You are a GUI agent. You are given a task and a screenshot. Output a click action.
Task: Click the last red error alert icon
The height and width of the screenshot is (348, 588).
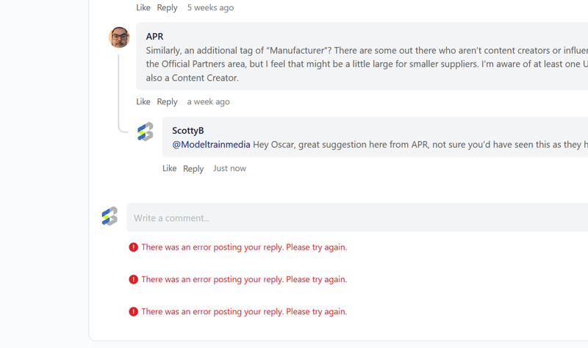pos(133,312)
